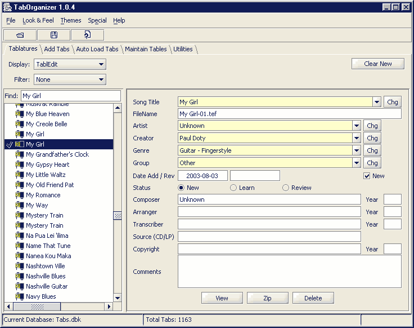
Task: Select the first Mystery Train list row
Action: 58,215
